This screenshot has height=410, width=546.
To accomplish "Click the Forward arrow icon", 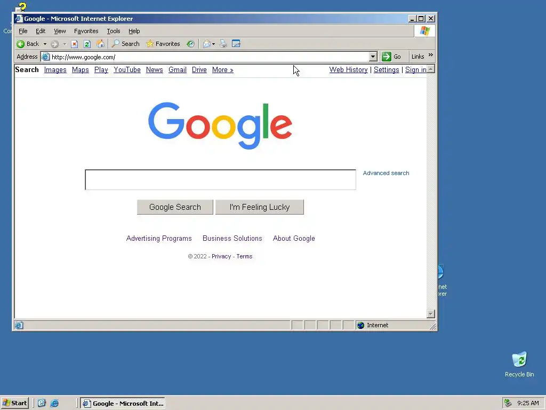I will [54, 44].
